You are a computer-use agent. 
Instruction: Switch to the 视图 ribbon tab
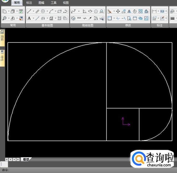pyautogui.click(x=66, y=3)
